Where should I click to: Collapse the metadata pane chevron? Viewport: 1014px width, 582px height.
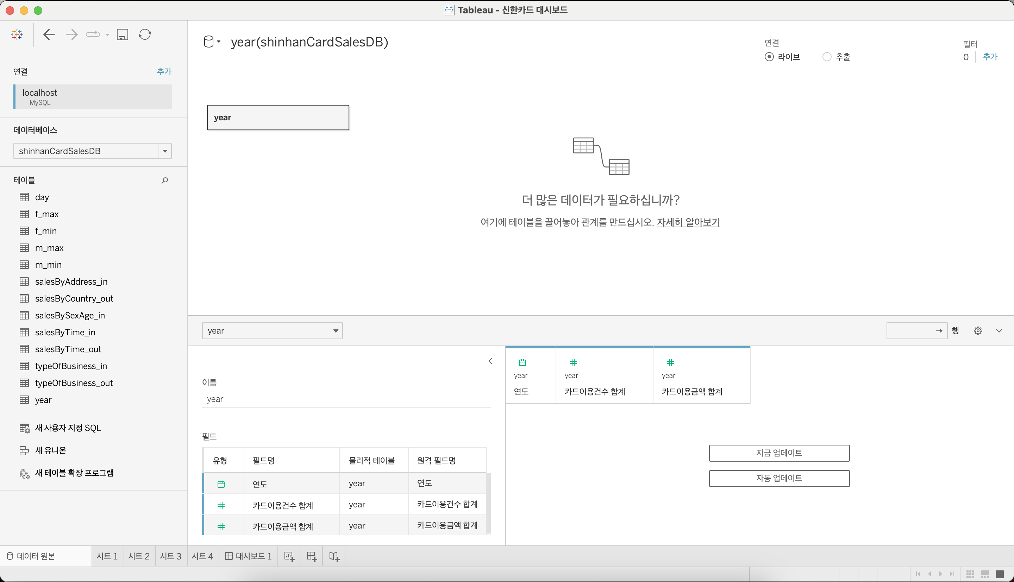coord(490,361)
